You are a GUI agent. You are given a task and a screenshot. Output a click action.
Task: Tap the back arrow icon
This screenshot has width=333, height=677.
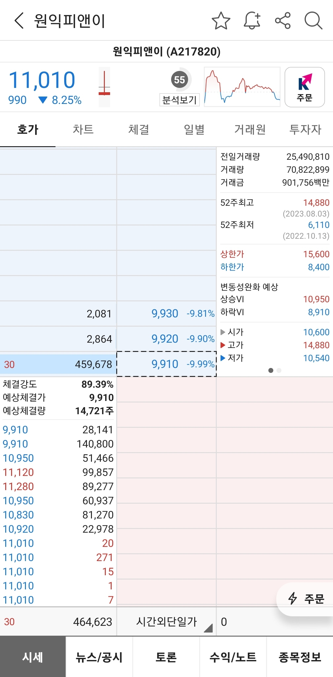19,21
